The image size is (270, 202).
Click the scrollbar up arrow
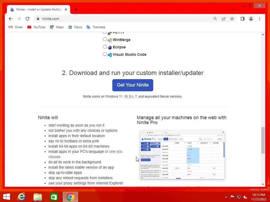point(263,34)
